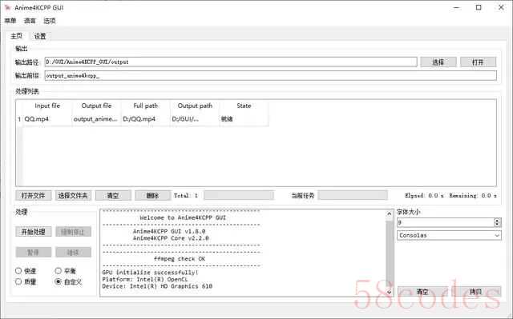Viewport: 513px width, 319px height.
Task: Click the Anime4KCPP GUI v1.8.0 log line
Action: click(x=169, y=231)
